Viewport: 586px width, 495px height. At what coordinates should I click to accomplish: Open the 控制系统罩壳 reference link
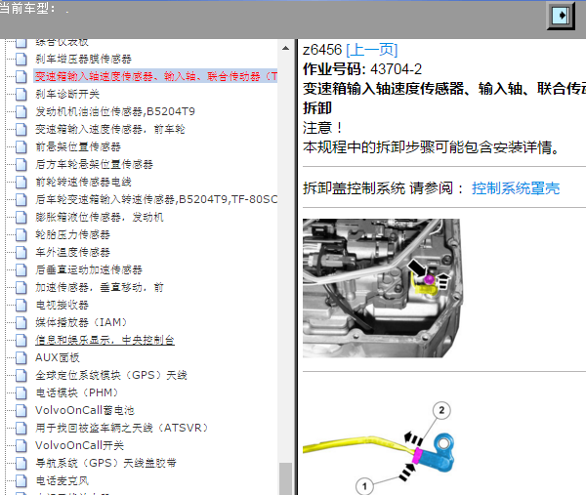tap(516, 188)
